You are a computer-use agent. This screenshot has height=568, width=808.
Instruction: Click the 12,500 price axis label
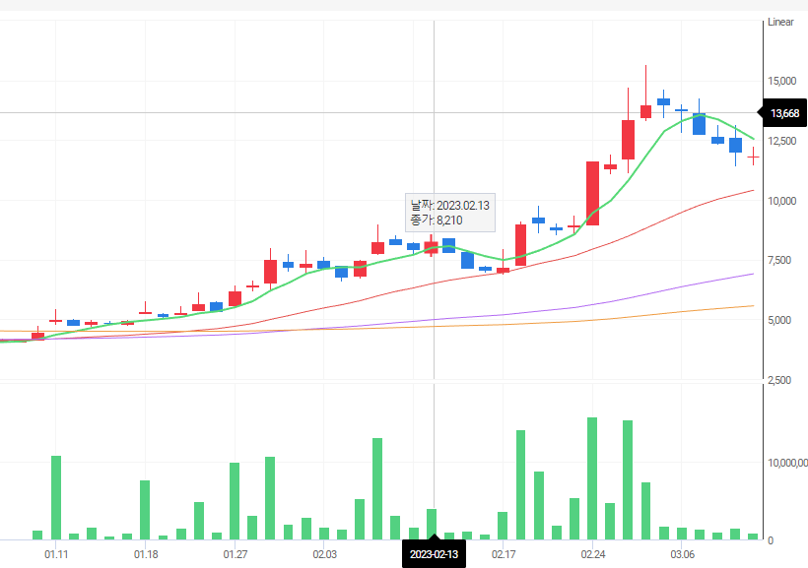tap(781, 141)
